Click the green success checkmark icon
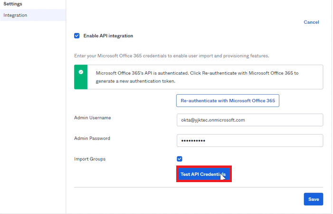This screenshot has height=214, width=333. point(81,72)
